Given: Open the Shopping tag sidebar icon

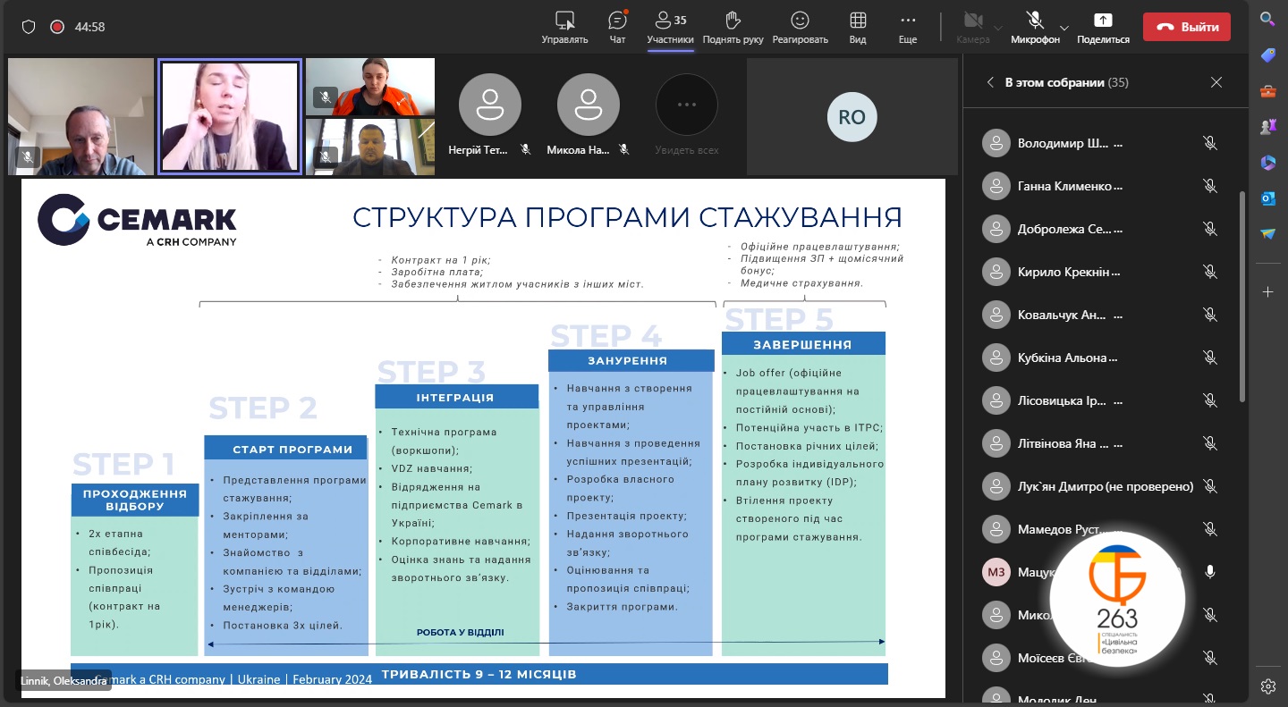Looking at the screenshot, I should tap(1267, 55).
